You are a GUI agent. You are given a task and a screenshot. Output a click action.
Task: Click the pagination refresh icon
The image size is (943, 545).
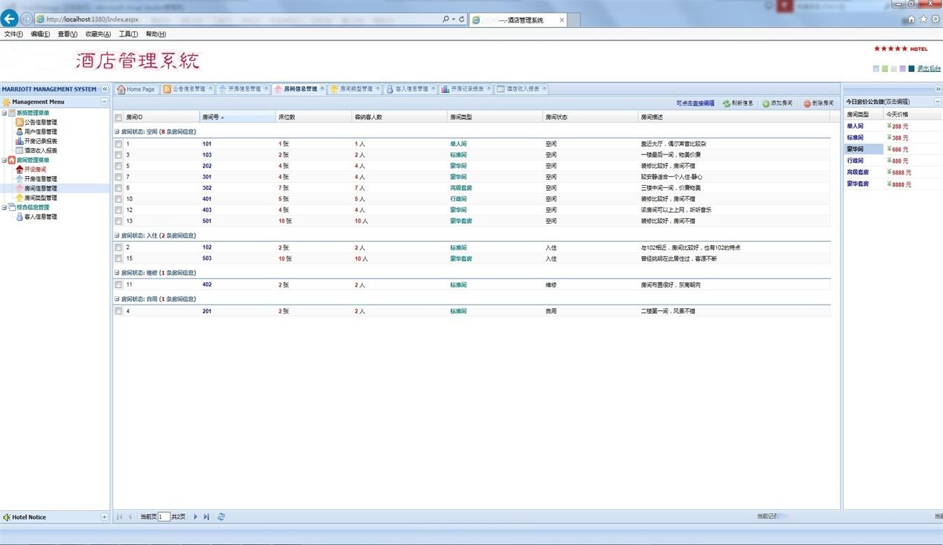click(221, 517)
